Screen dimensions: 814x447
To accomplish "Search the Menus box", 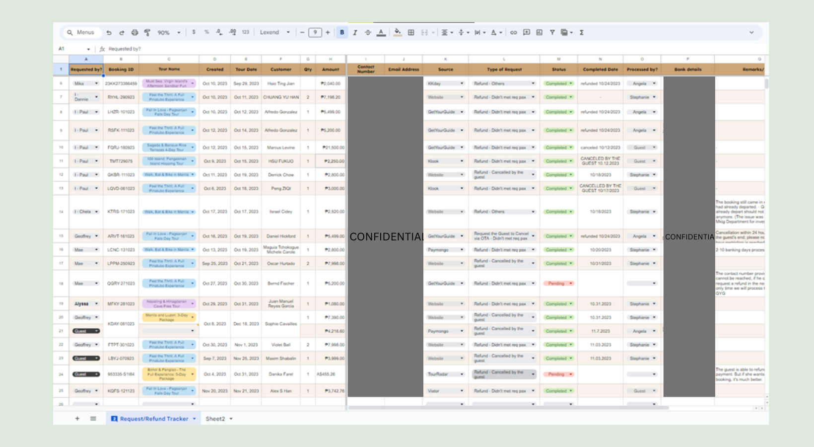I will (81, 32).
